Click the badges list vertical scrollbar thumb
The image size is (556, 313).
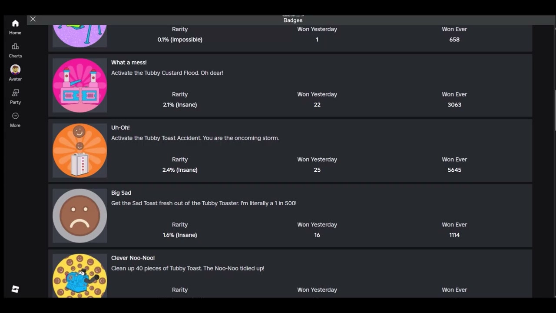[555, 110]
